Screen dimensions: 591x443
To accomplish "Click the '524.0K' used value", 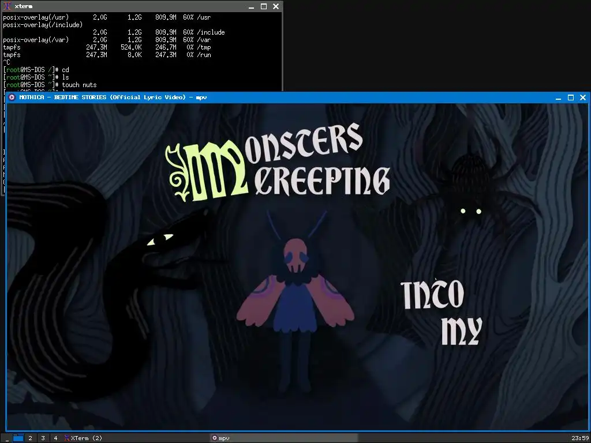I will point(131,47).
